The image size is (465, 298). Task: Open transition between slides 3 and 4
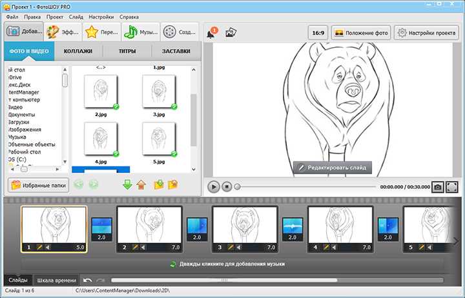click(293, 229)
